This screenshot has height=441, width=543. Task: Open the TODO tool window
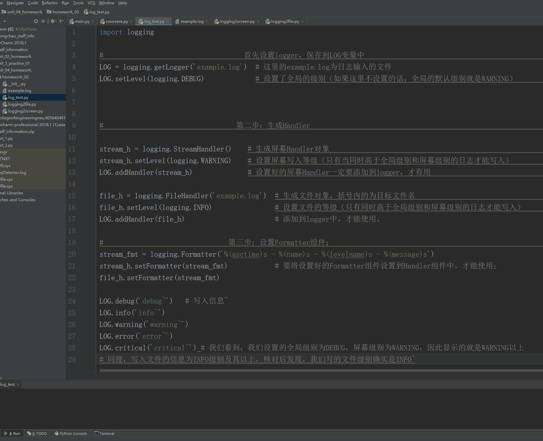coord(37,434)
